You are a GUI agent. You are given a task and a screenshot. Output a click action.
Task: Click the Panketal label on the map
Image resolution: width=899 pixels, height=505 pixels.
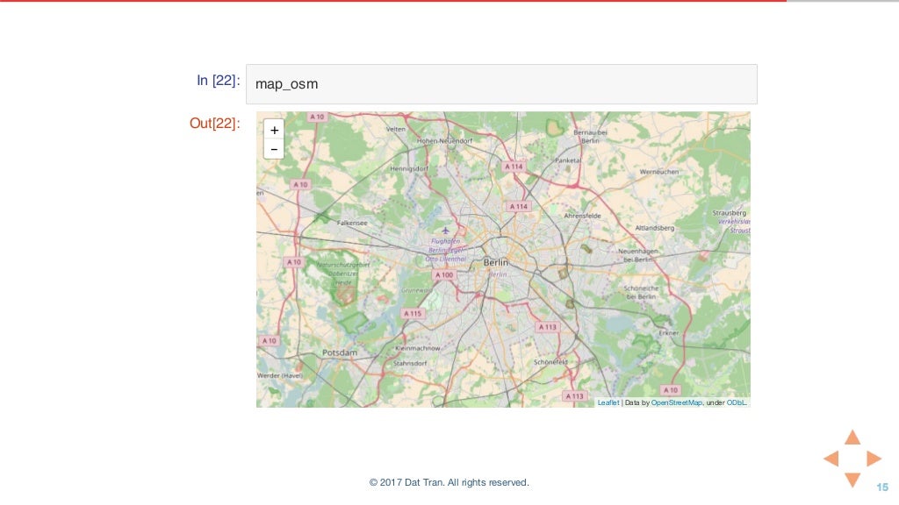(568, 160)
